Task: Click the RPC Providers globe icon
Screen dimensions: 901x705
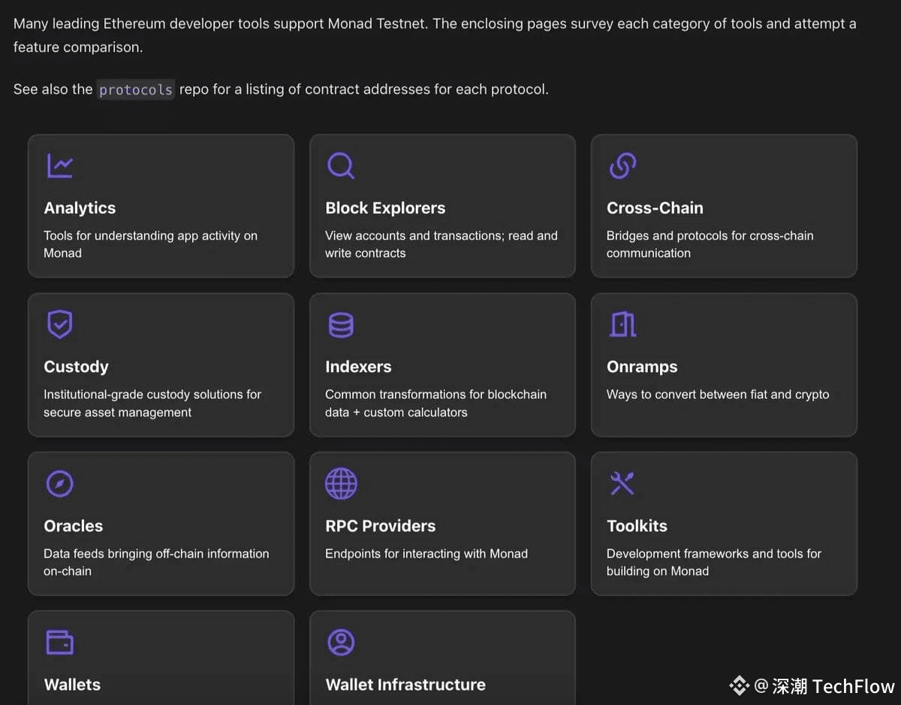Action: [x=341, y=483]
